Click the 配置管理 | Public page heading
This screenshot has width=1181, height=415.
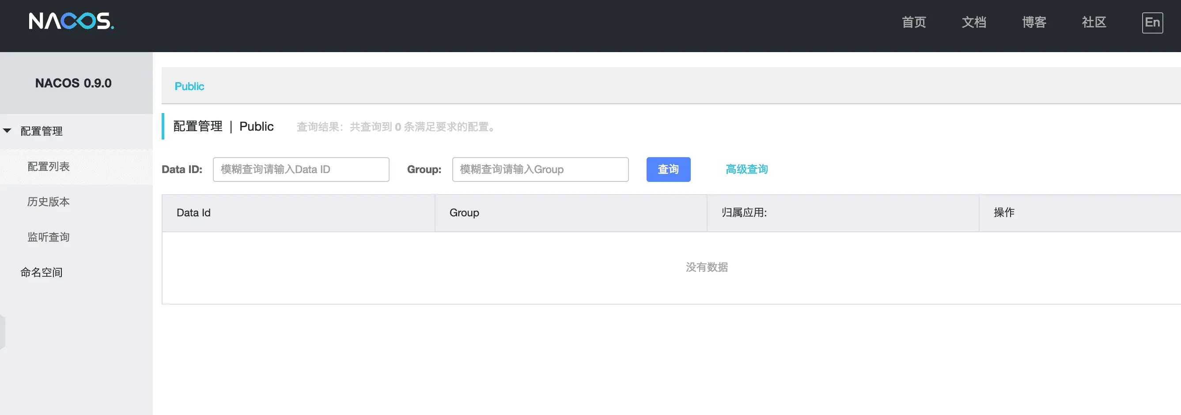tap(223, 126)
